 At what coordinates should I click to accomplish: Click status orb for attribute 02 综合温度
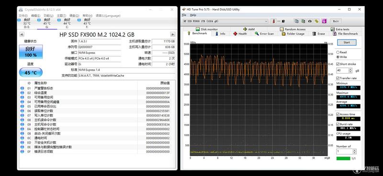click(x=22, y=93)
